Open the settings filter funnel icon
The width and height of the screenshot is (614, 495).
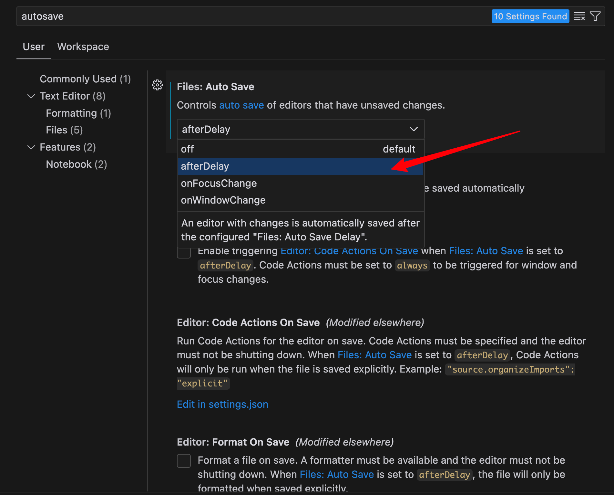[595, 16]
